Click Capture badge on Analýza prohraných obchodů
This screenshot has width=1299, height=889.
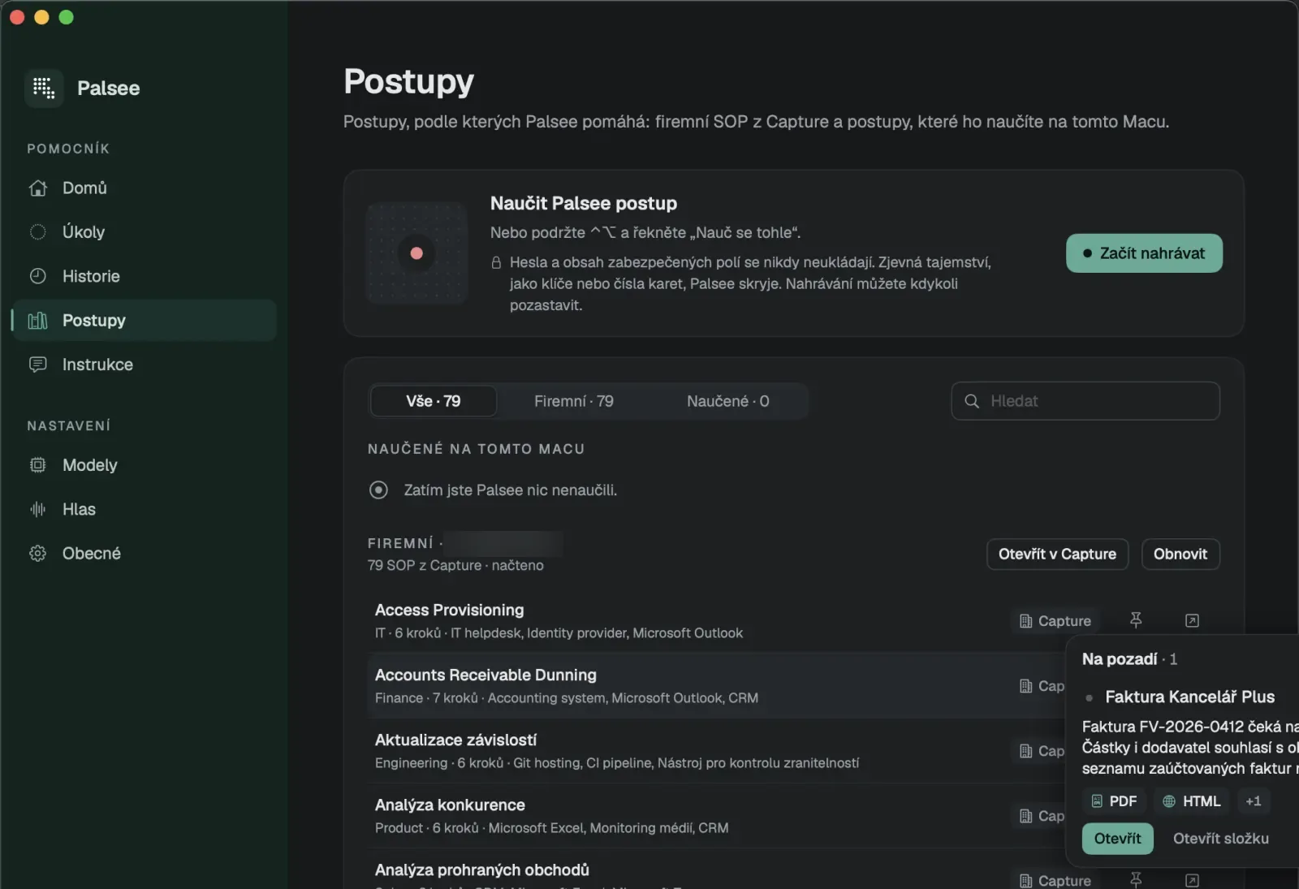pos(1055,880)
